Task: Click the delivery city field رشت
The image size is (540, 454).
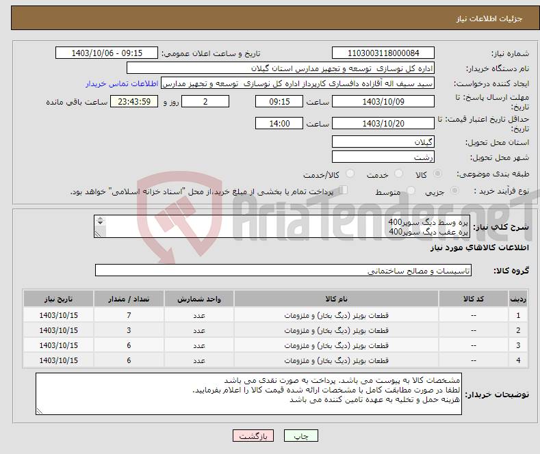Action: [383, 157]
